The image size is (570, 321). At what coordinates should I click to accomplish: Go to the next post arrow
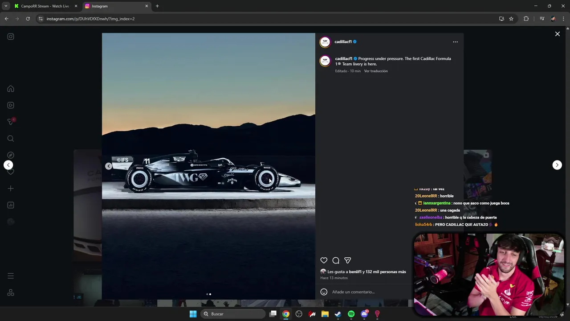coord(557,165)
